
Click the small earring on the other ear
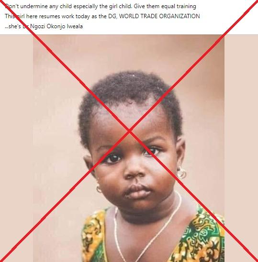pos(99,189)
